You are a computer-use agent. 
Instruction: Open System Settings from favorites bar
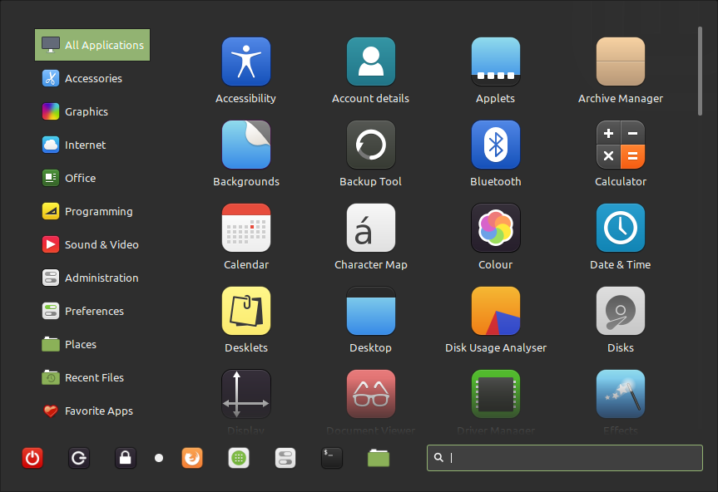point(285,458)
